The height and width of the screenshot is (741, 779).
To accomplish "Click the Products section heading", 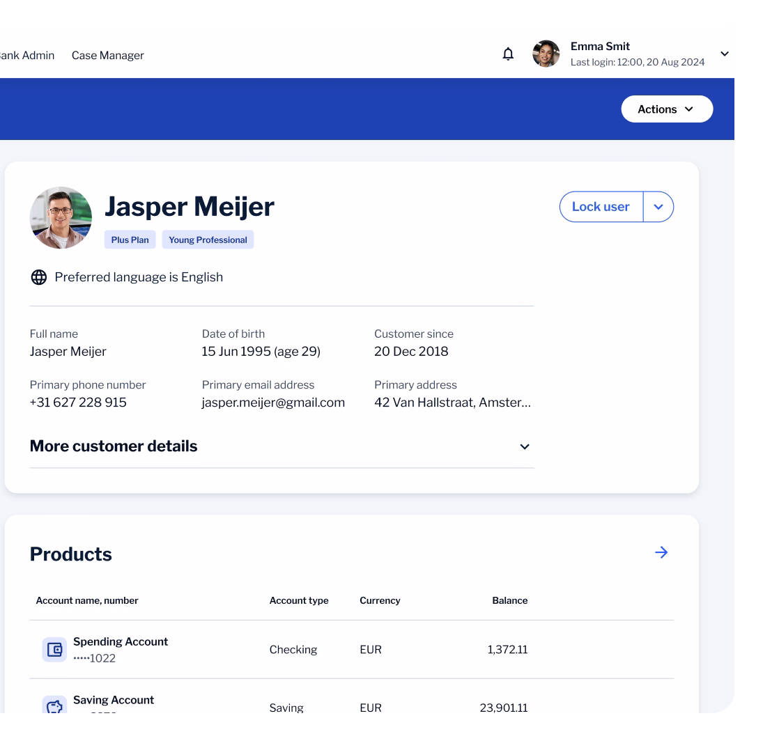I will 71,554.
